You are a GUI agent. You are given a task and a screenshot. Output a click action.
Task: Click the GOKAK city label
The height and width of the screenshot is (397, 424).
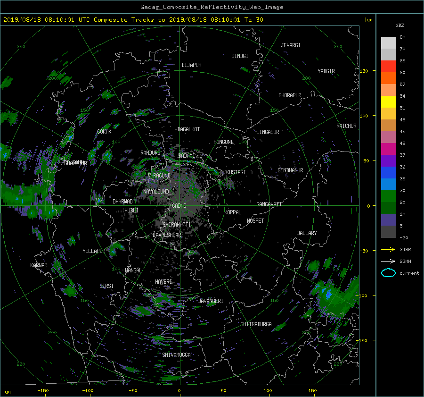point(105,132)
